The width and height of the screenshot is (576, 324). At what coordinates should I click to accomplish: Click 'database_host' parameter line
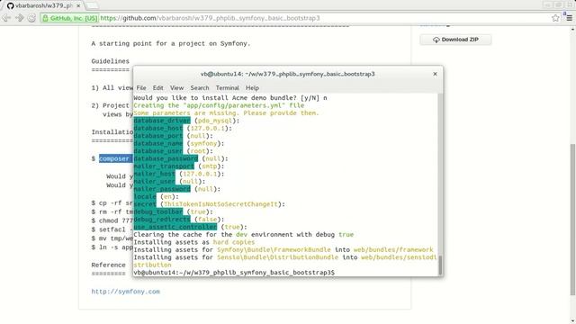click(x=183, y=128)
